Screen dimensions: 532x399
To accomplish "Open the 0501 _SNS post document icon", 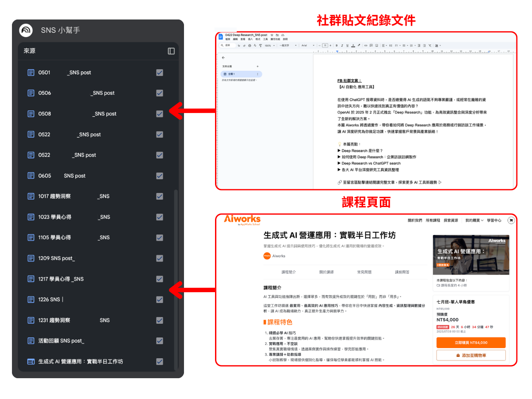I will click(31, 72).
